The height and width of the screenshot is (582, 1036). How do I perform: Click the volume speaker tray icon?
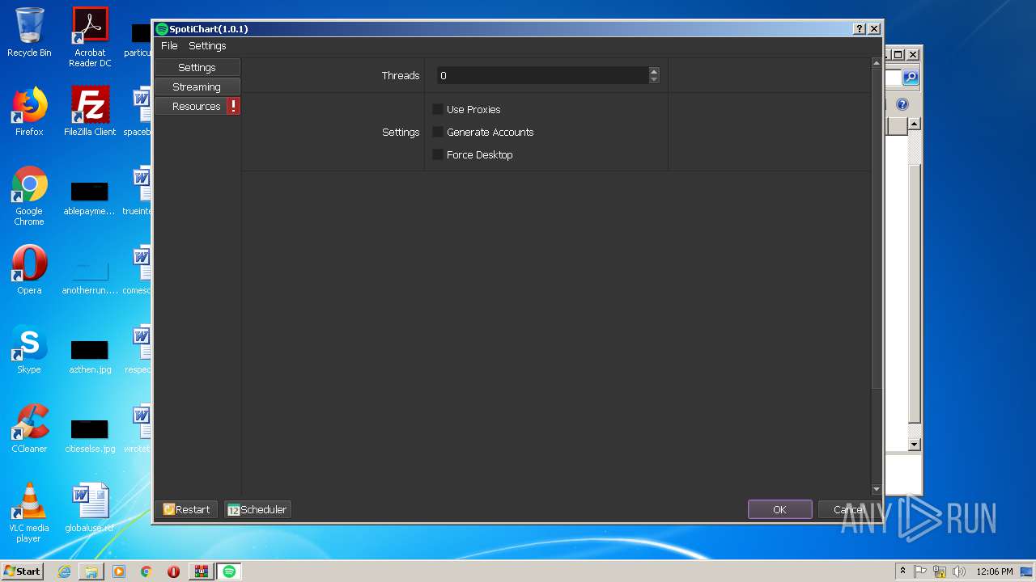pyautogui.click(x=959, y=571)
